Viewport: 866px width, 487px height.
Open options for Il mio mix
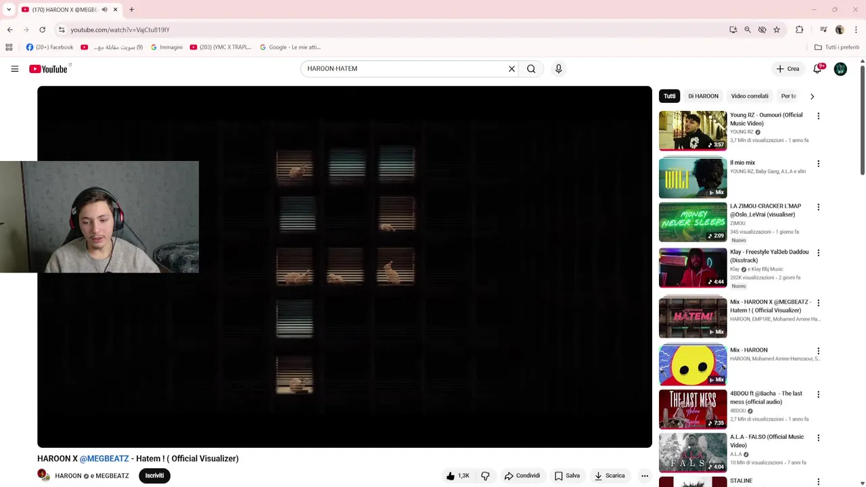tap(818, 164)
